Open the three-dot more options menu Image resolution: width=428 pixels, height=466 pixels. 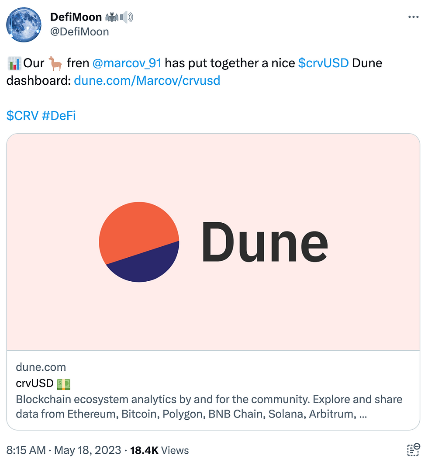[x=413, y=17]
